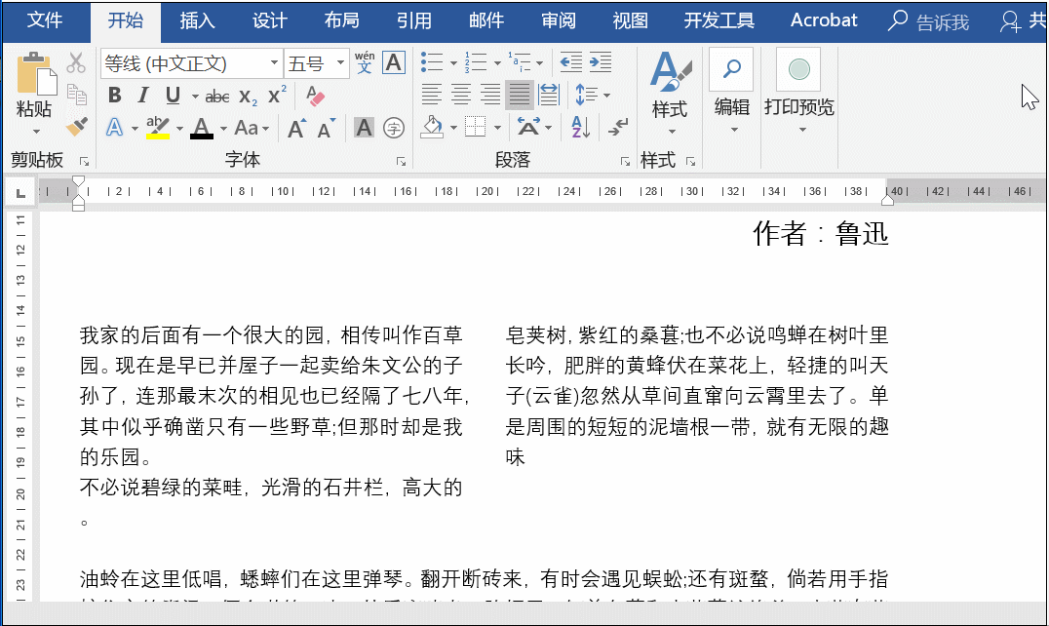Image resolution: width=1049 pixels, height=626 pixels.
Task: Toggle show paragraph marks icon
Action: click(x=618, y=127)
